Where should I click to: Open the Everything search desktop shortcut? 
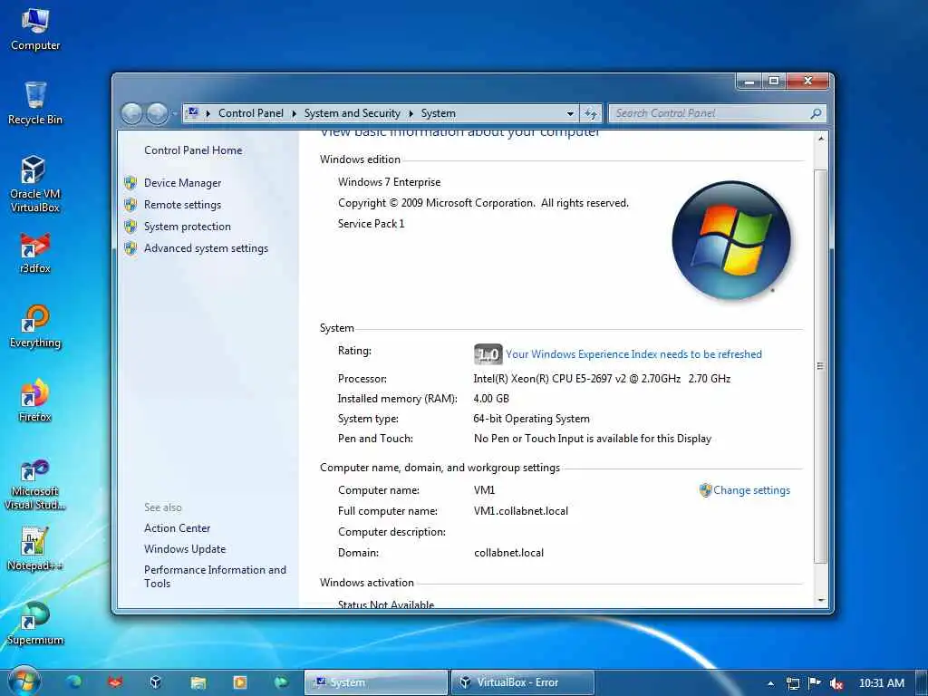(x=35, y=326)
